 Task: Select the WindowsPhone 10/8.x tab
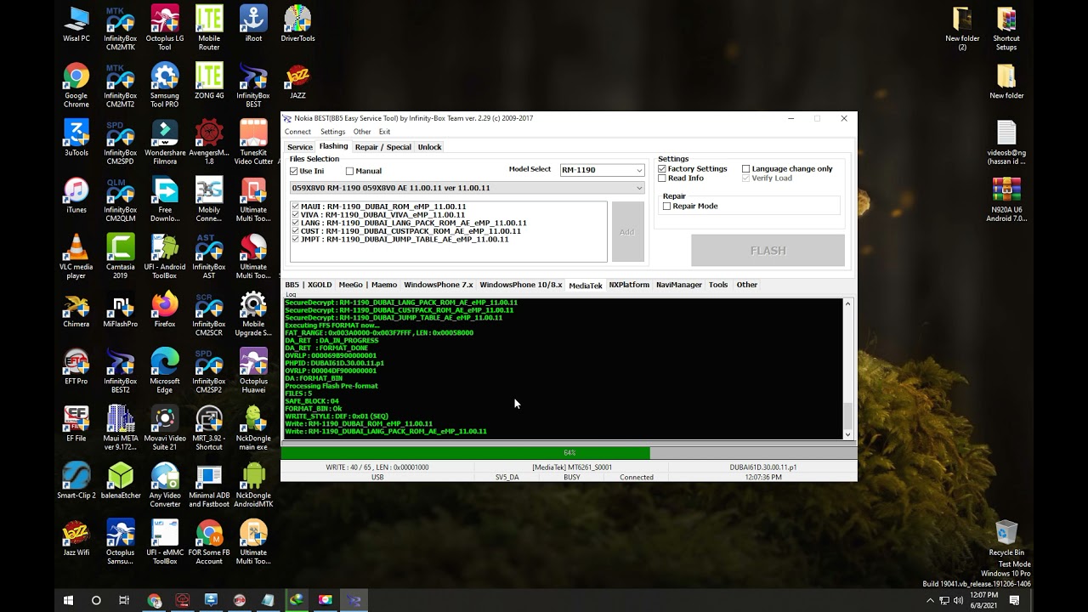tap(520, 285)
